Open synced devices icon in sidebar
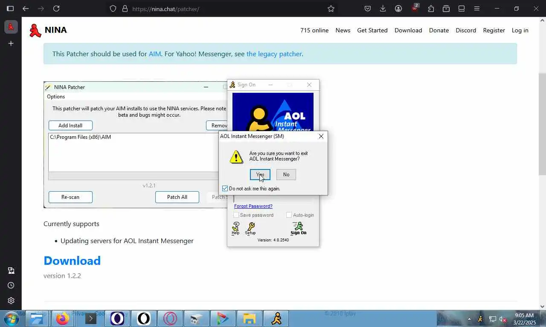The width and height of the screenshot is (546, 327). tap(11, 271)
